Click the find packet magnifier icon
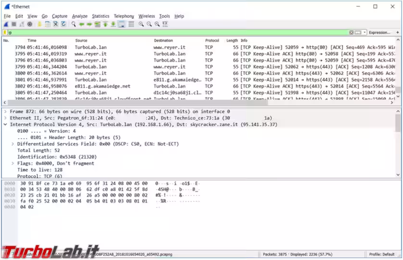This screenshot has height=260, width=403. (x=74, y=24)
